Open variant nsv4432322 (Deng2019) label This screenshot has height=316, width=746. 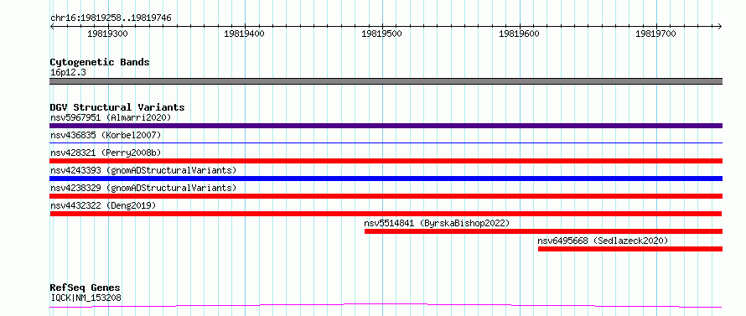[103, 205]
